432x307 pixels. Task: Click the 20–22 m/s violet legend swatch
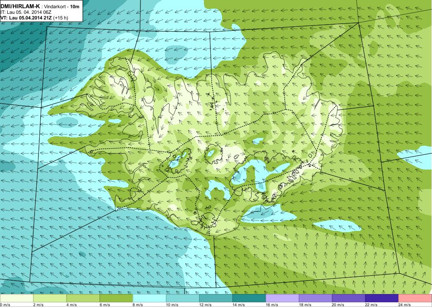point(349,298)
